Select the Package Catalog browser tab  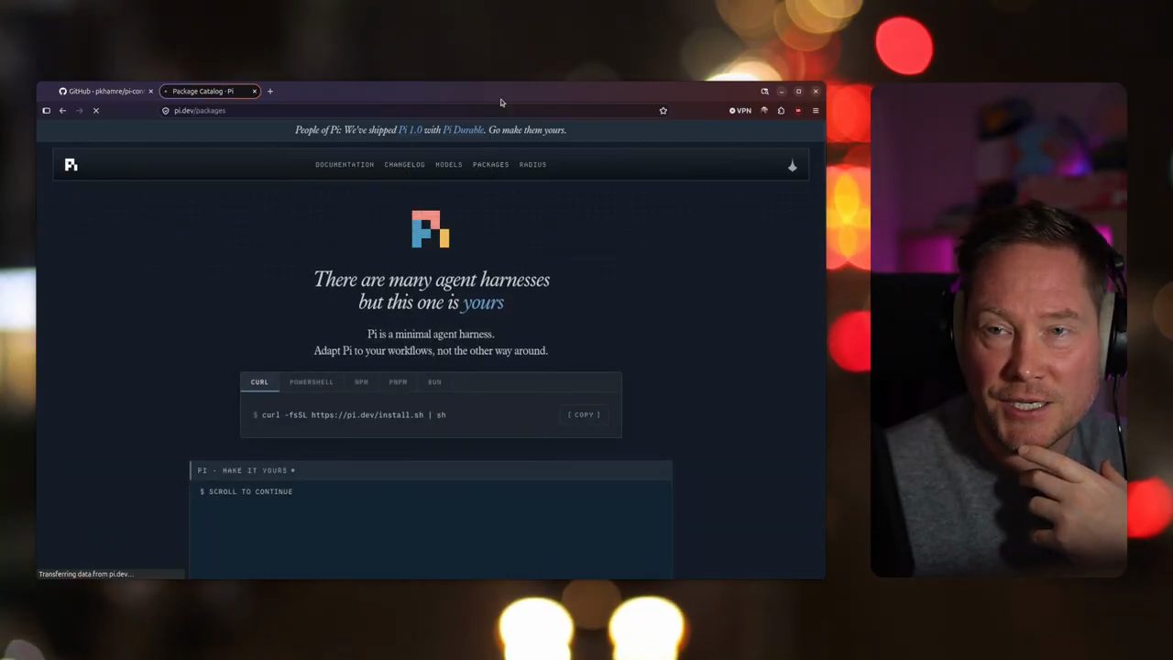(209, 92)
